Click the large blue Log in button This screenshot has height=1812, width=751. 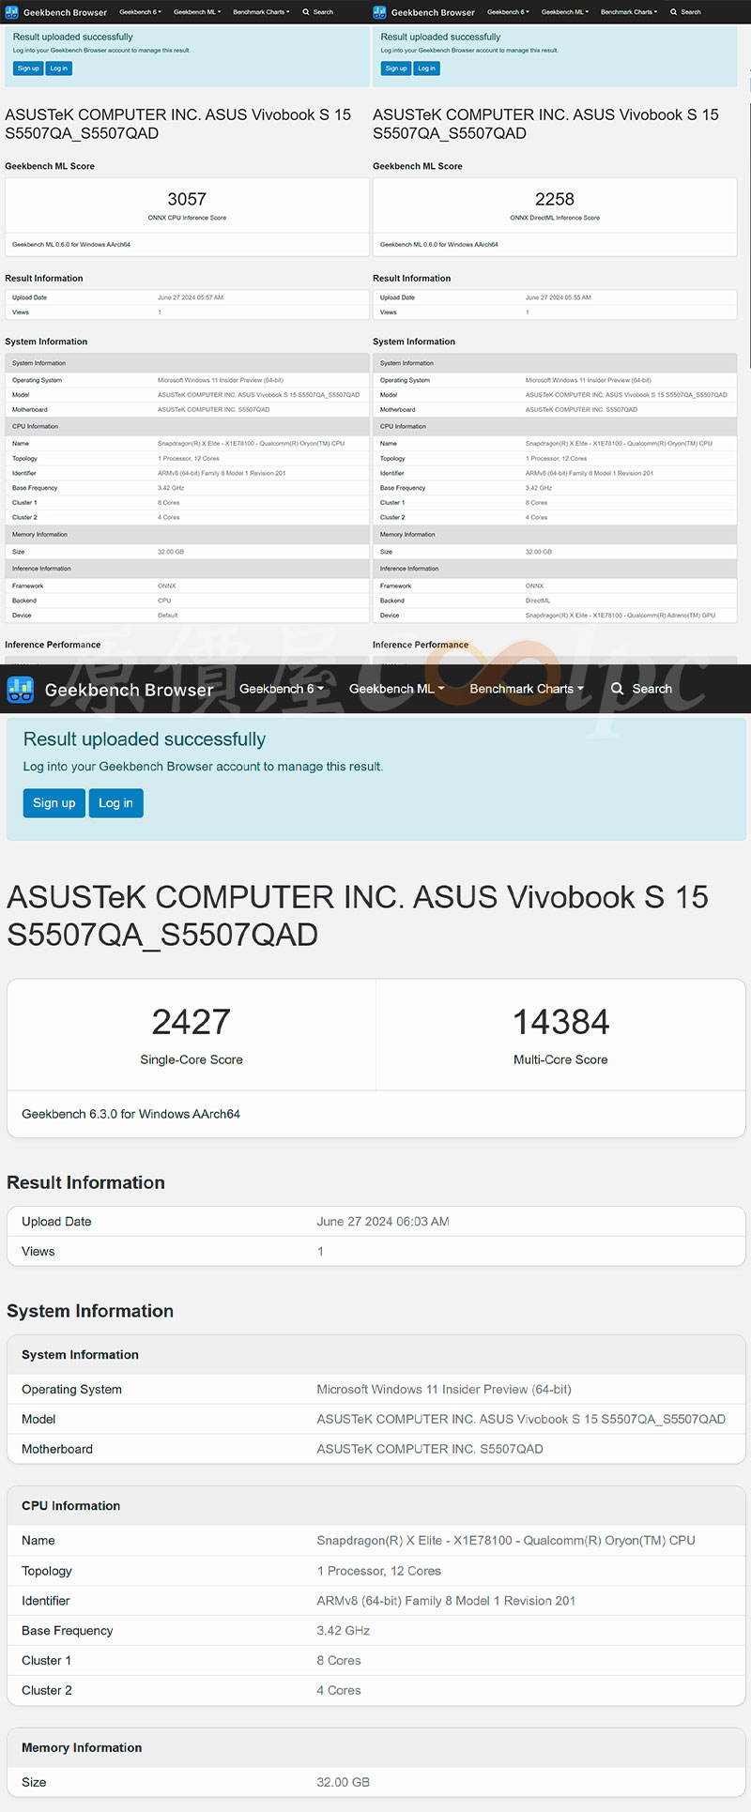[x=115, y=803]
